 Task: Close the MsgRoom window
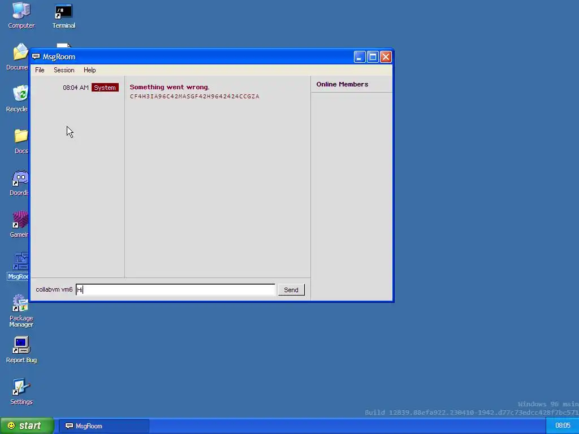pyautogui.click(x=386, y=57)
